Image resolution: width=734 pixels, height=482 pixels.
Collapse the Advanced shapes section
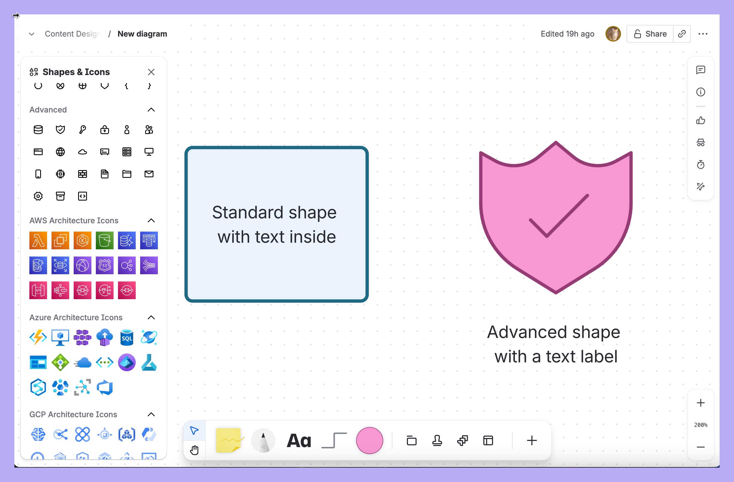point(151,110)
